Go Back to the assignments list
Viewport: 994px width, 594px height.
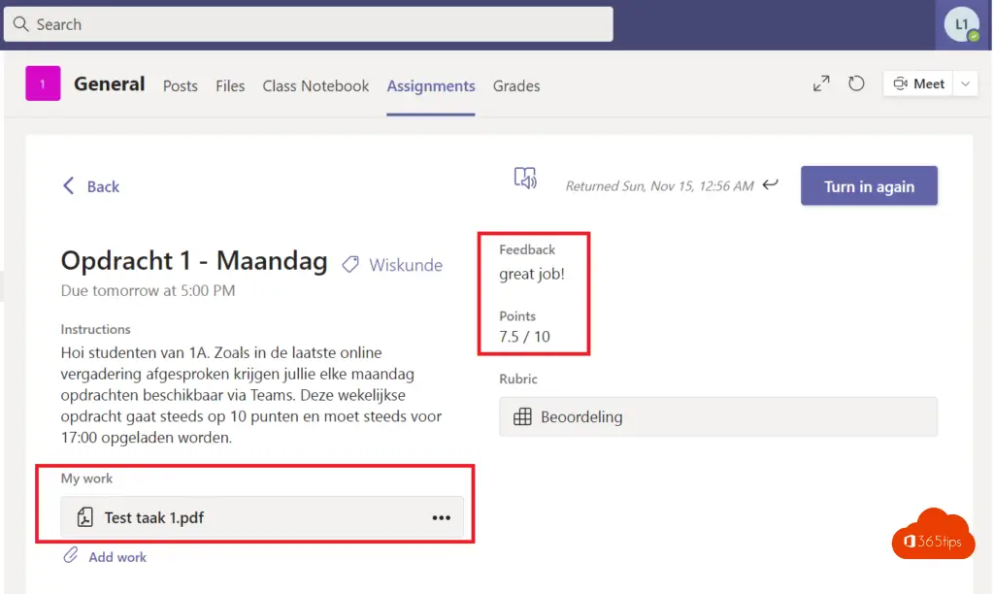(91, 186)
